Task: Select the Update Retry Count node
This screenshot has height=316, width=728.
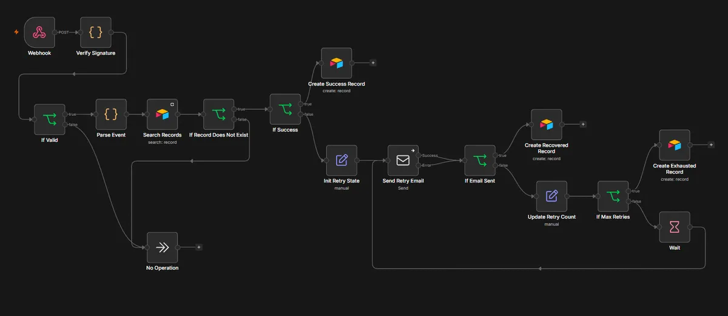Action: [x=551, y=197]
